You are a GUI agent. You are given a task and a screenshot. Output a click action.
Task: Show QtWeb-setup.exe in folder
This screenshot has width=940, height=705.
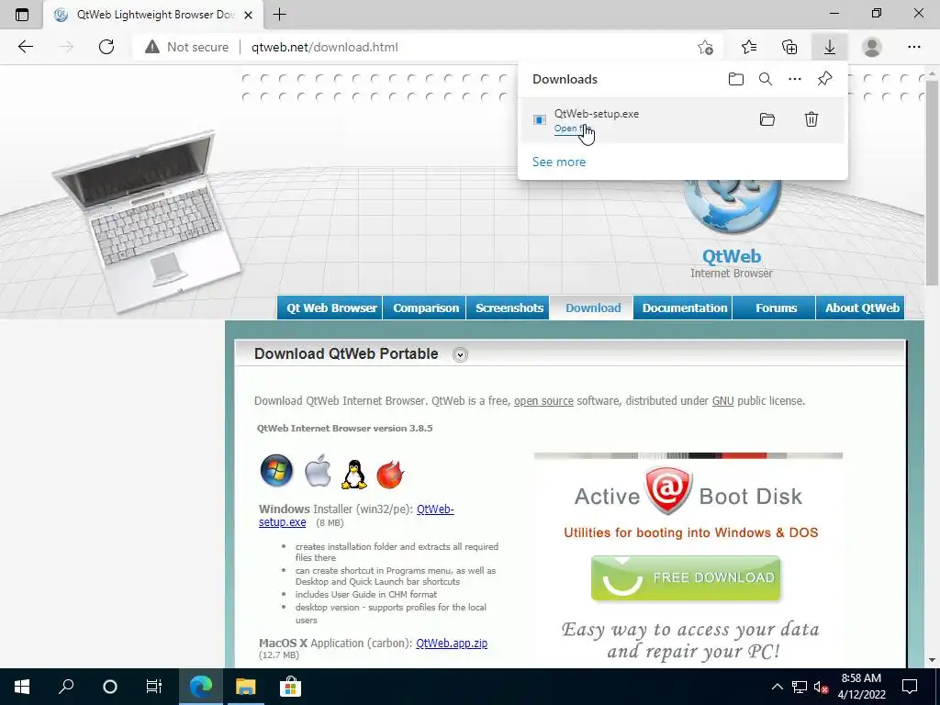click(x=767, y=119)
